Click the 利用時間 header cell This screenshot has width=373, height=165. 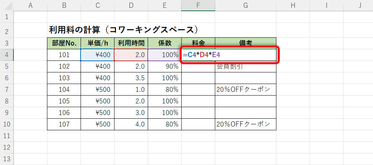click(x=131, y=43)
